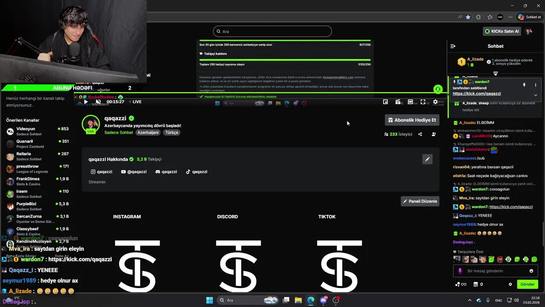Edit the Hakkında section pencil
This screenshot has height=307, width=545.
[427, 159]
